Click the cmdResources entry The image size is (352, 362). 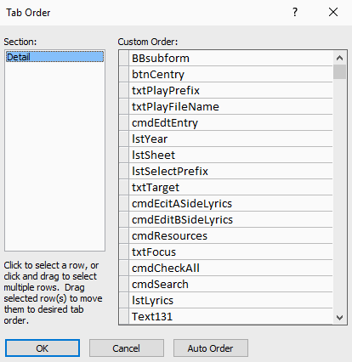230,235
